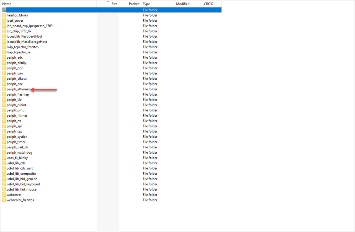Image resolution: width=355 pixels, height=232 pixels.
Task: Click the parent directory '..' icon
Action: point(4,10)
